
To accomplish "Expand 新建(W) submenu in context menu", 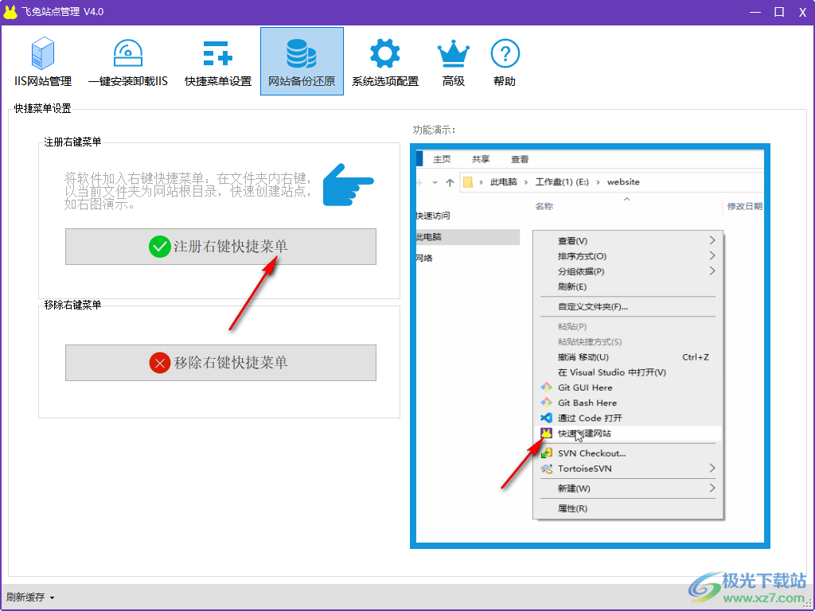I will (712, 488).
